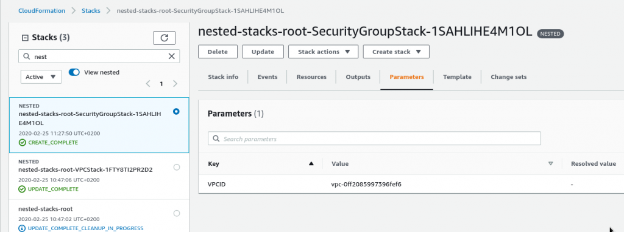Click the stack search field
Screen dimensions: 624x232
pos(99,56)
